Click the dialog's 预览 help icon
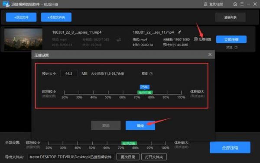 [x=151, y=74]
